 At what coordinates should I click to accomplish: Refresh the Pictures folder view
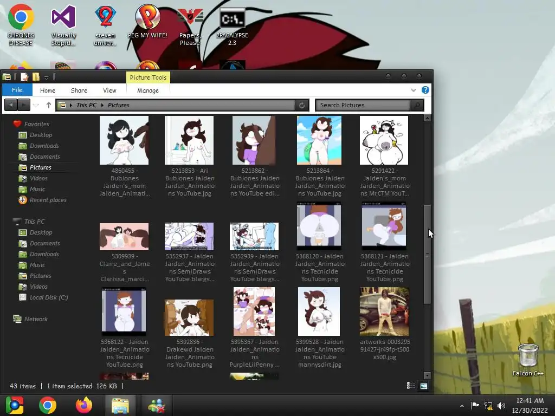click(302, 105)
